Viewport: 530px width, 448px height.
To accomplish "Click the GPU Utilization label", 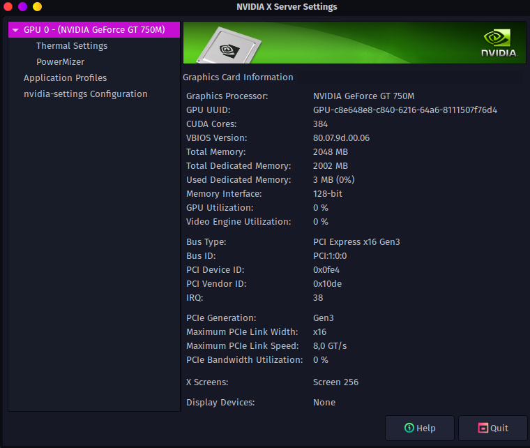I will [x=220, y=208].
